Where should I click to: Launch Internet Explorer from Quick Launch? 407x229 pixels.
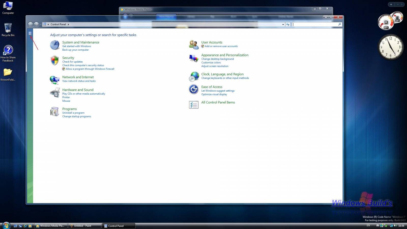click(25, 226)
